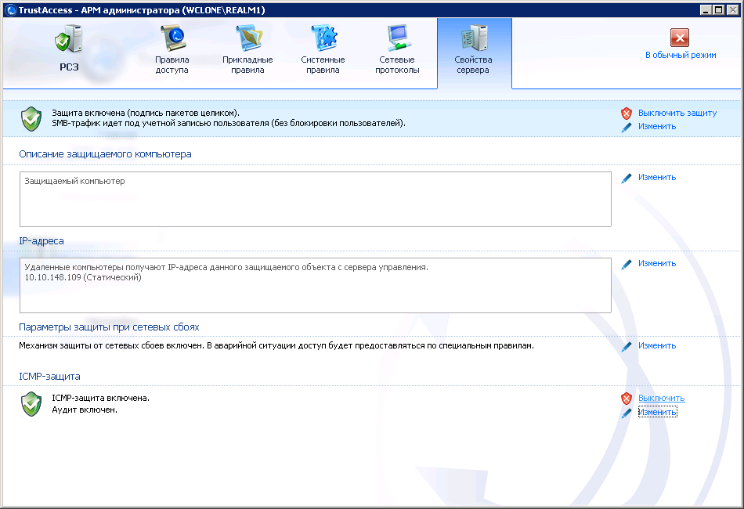Viewport: 744px width, 509px height.
Task: Click the Правила доступа scroll icon
Action: (x=172, y=38)
